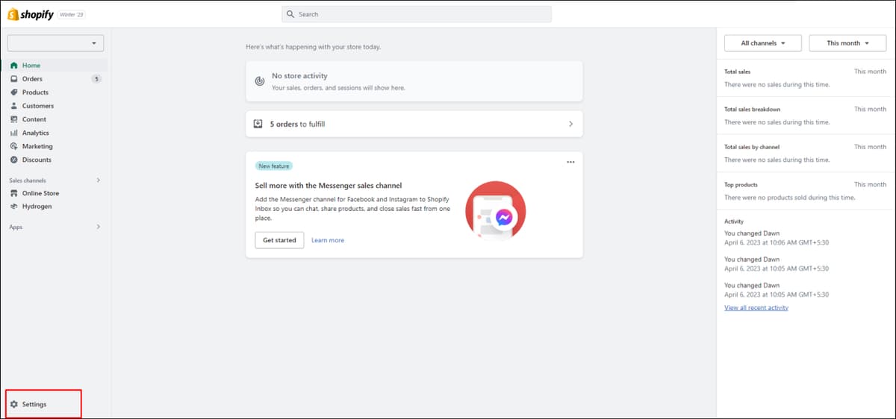
Task: Click the Analytics bar chart icon
Action: point(13,133)
